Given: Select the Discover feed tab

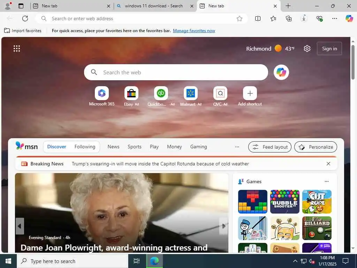Looking at the screenshot, I should tap(57, 147).
